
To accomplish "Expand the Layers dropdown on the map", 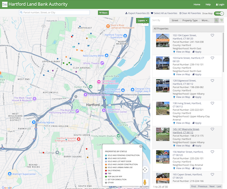I will coord(143,20).
